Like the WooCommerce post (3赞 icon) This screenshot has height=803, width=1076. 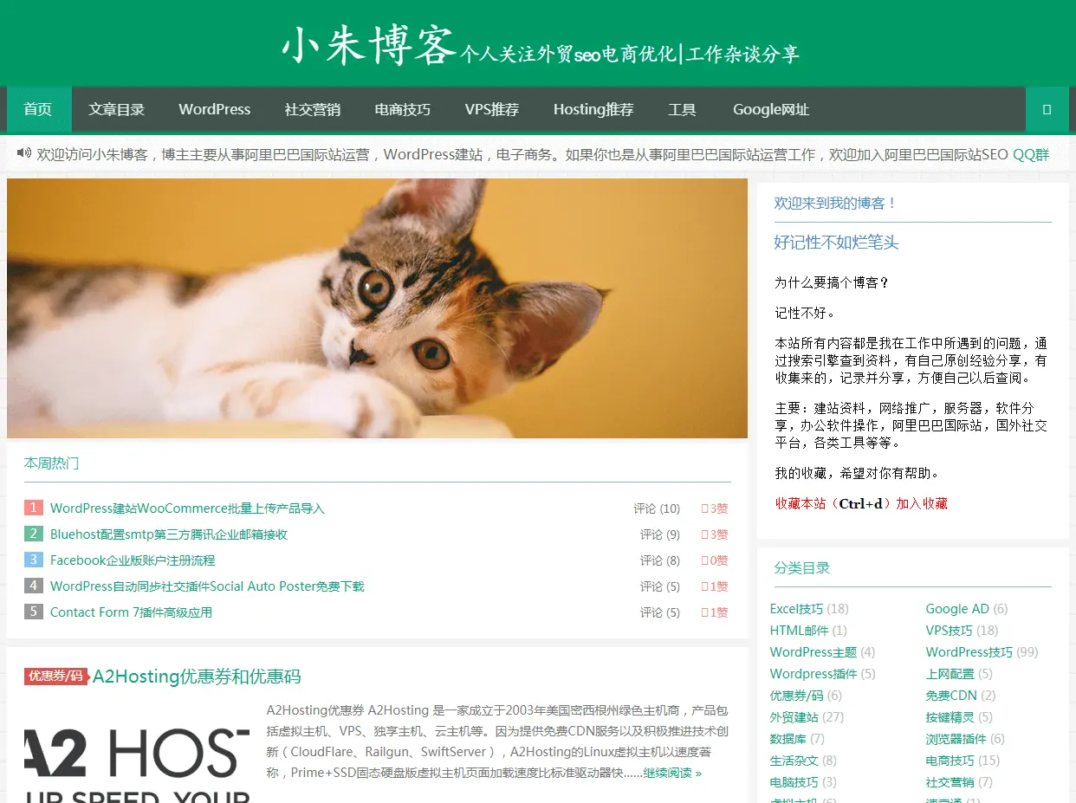pyautogui.click(x=715, y=508)
